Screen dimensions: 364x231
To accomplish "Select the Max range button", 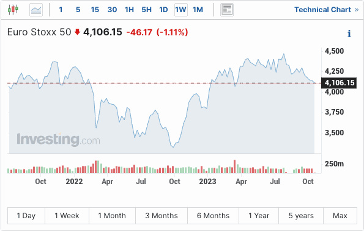I will (340, 216).
